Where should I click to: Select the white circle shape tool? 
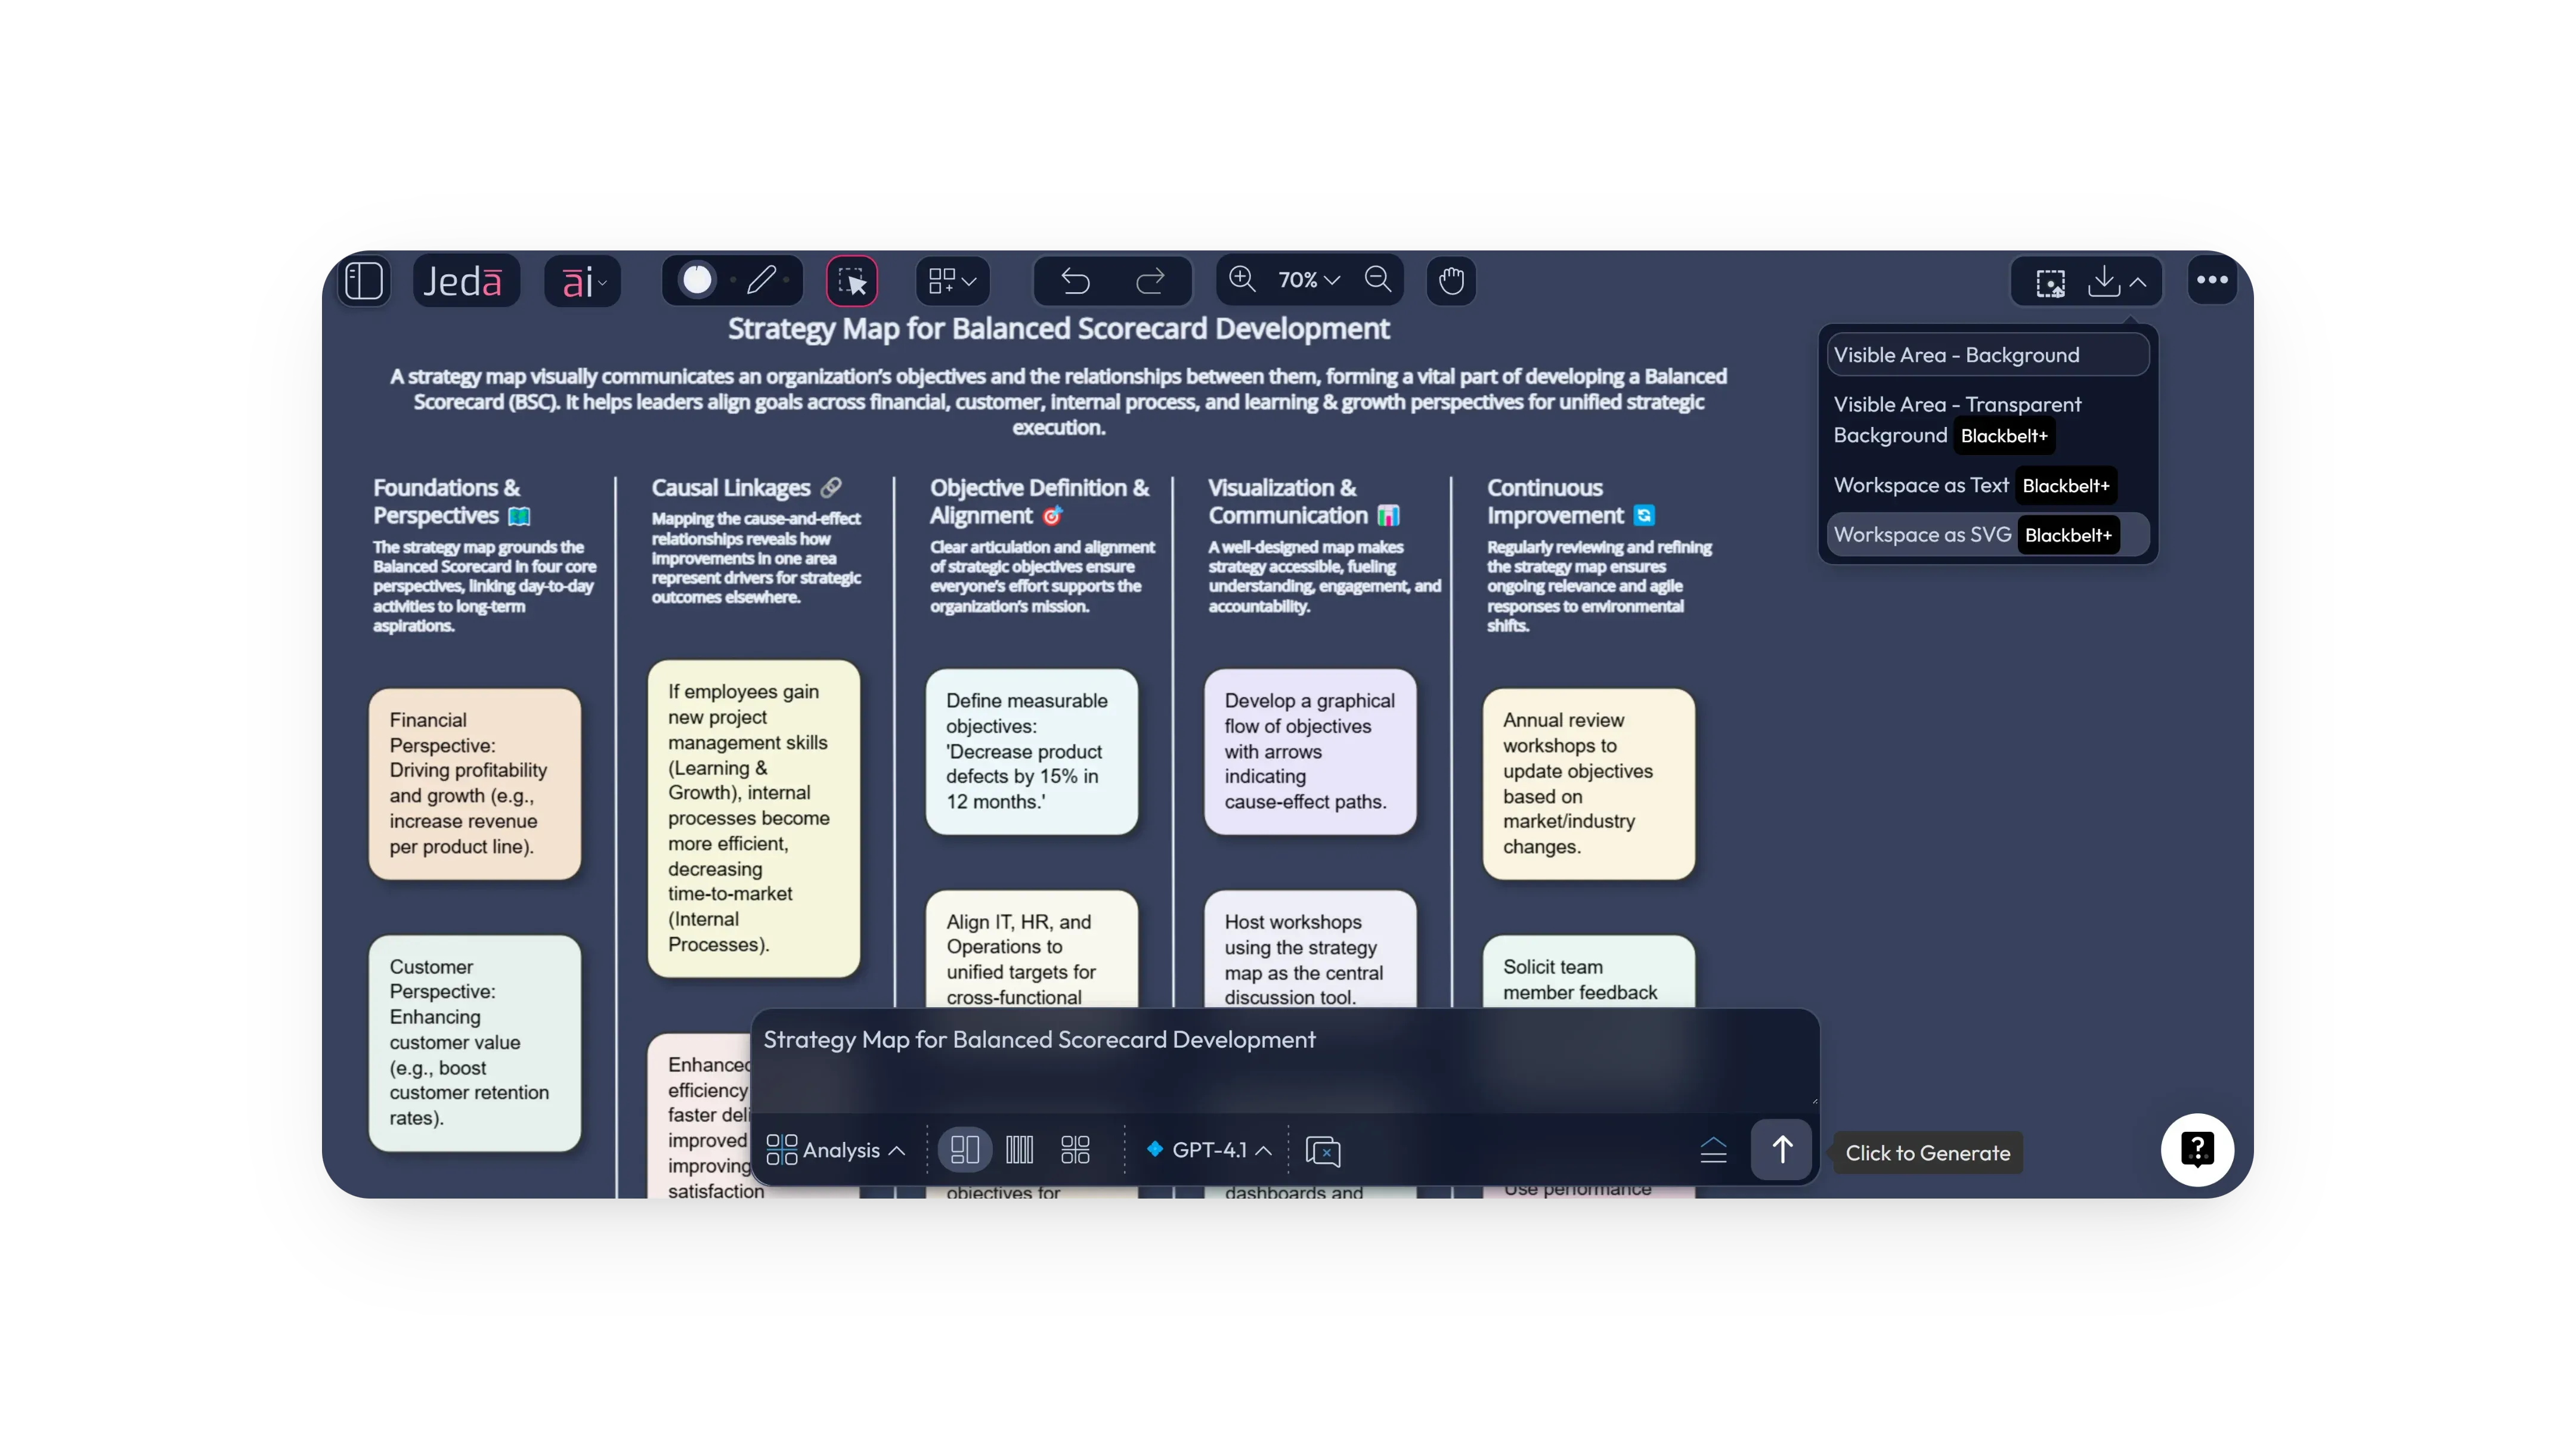698,281
